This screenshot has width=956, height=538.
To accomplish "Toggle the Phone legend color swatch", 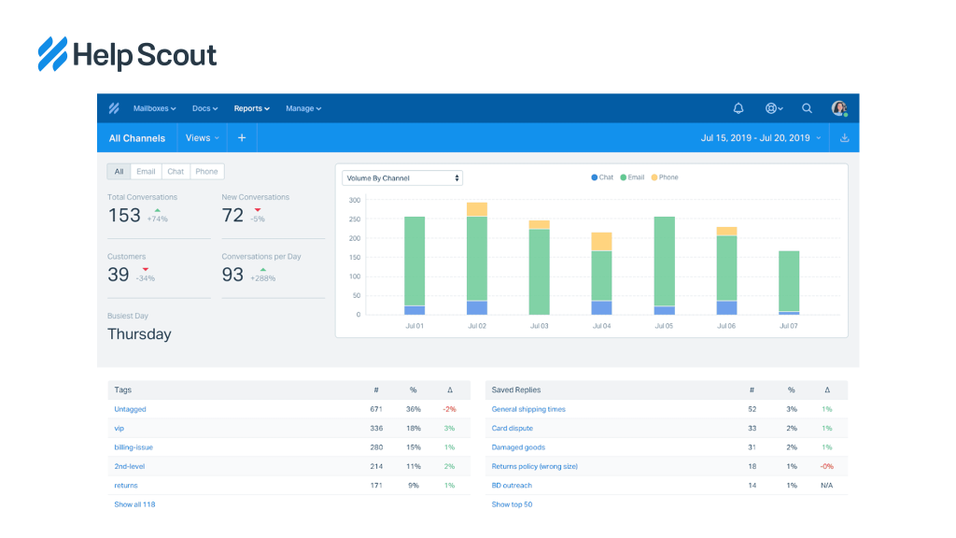I will pyautogui.click(x=654, y=177).
